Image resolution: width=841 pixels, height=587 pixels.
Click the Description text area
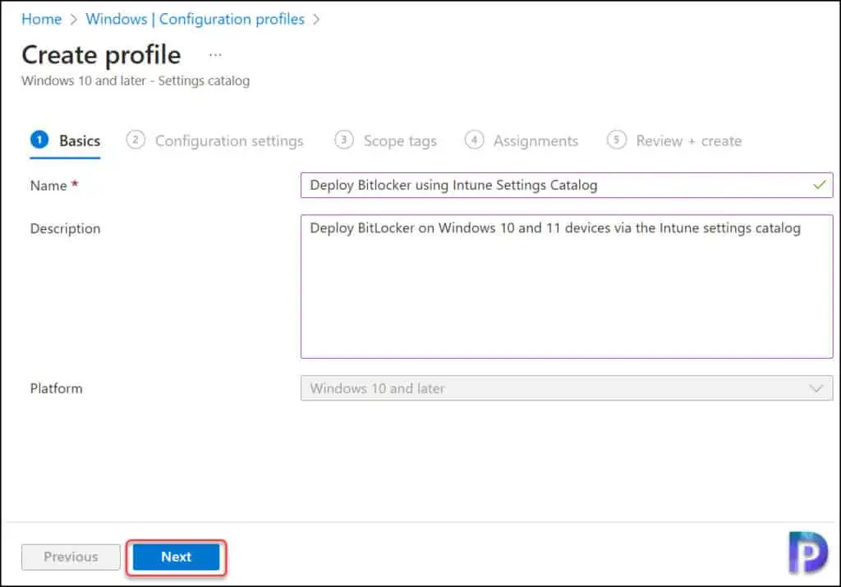[567, 287]
